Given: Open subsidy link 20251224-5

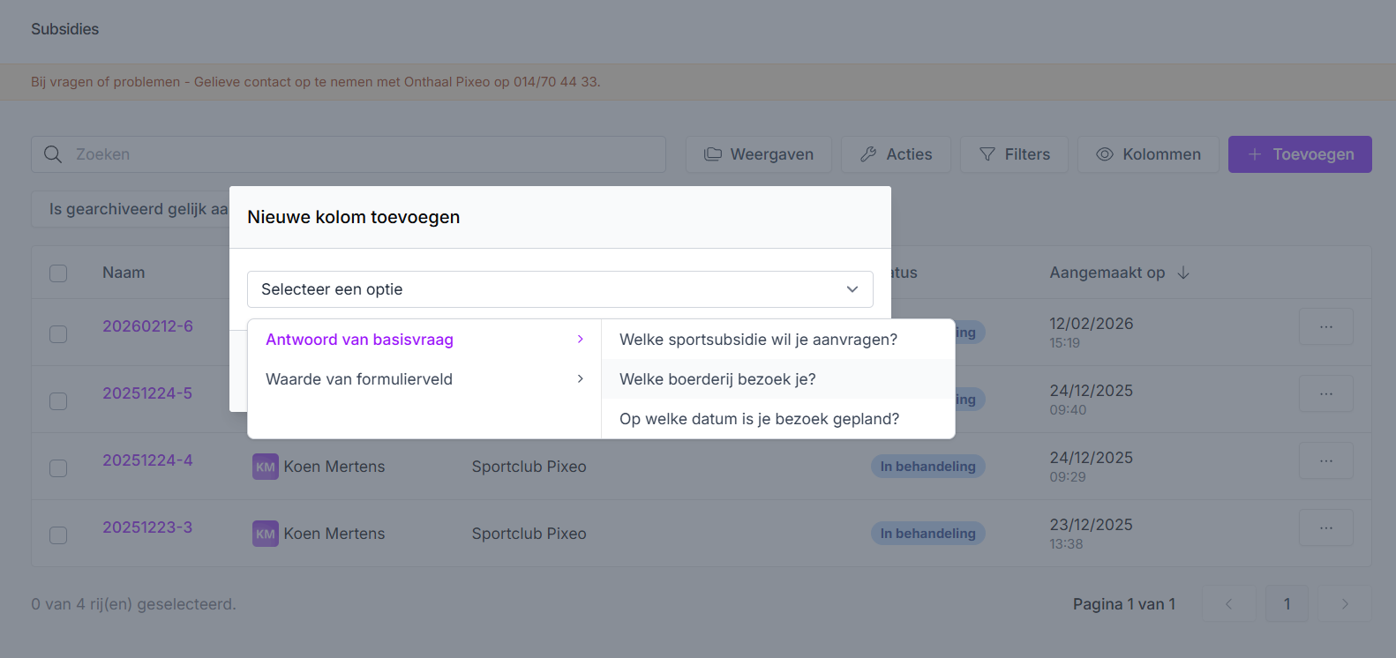Looking at the screenshot, I should click(147, 393).
